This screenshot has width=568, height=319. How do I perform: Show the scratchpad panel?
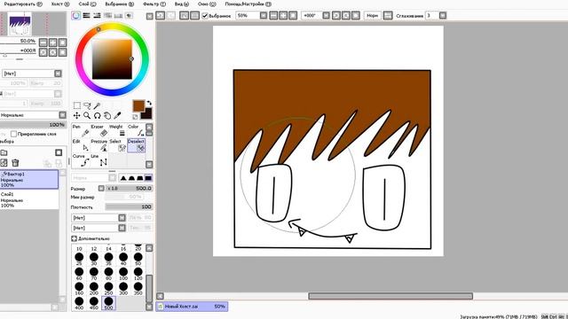click(129, 16)
